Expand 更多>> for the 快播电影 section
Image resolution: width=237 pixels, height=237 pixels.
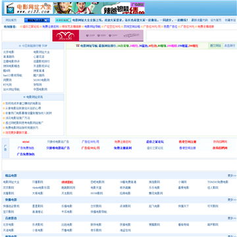[232, 199]
